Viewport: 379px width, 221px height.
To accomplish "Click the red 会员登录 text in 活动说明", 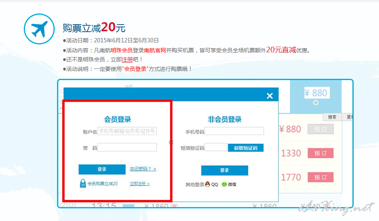I will (135, 69).
